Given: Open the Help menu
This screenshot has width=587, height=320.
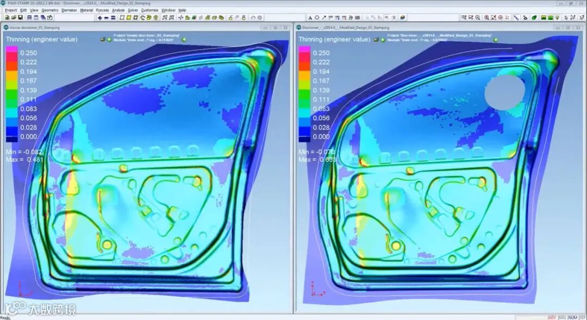Looking at the screenshot, I should pos(182,10).
